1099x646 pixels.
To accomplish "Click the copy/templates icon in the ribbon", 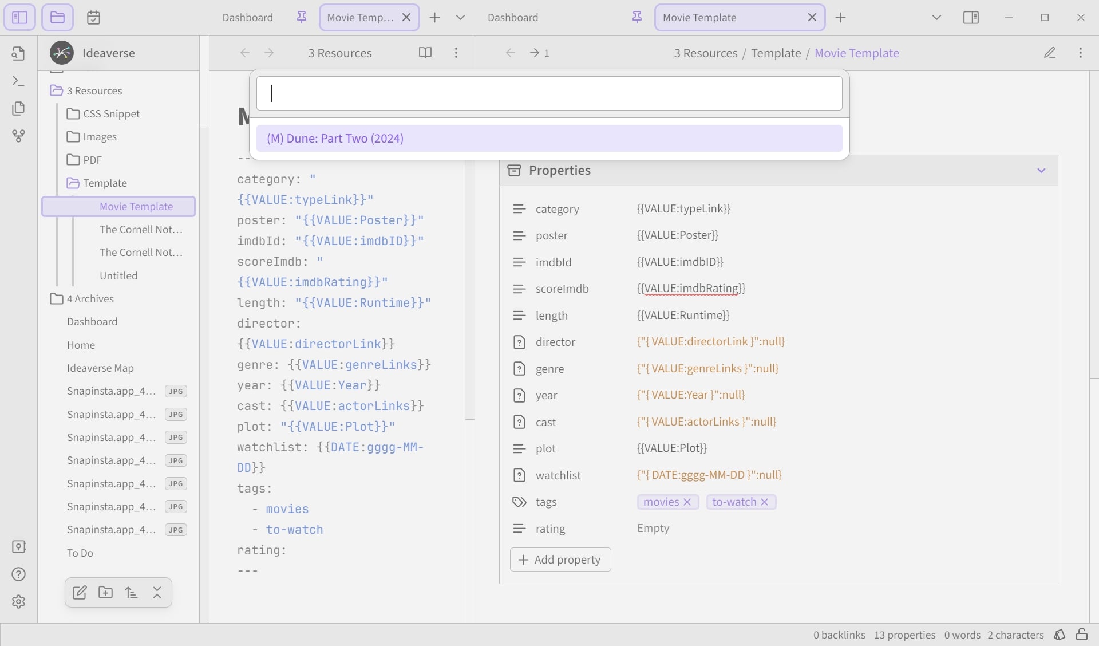I will coord(18,108).
